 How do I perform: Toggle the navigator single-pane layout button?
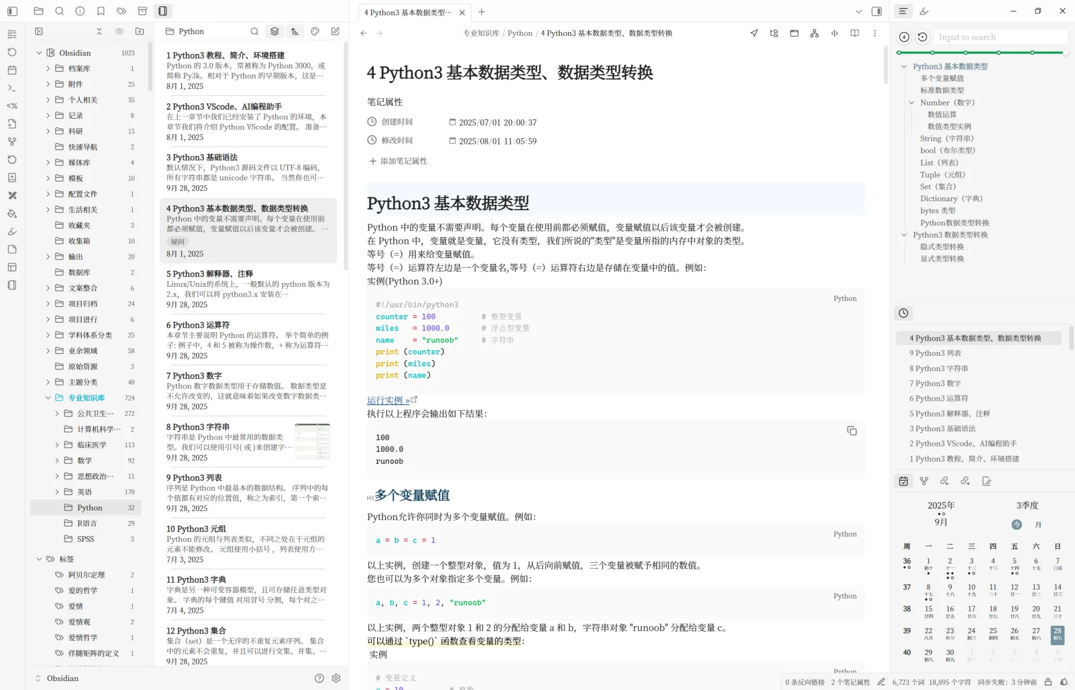[39, 31]
